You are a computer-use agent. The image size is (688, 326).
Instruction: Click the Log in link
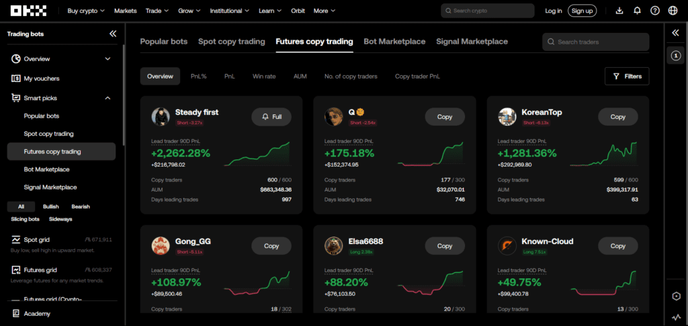[x=554, y=11]
